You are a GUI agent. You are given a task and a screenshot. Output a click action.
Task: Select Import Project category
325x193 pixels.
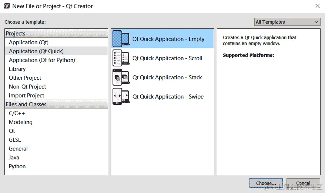(x=56, y=96)
